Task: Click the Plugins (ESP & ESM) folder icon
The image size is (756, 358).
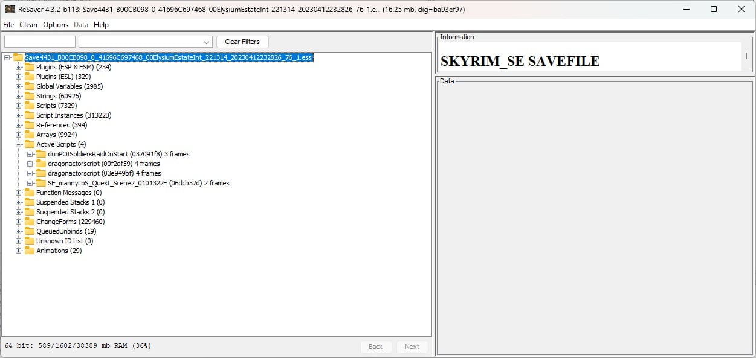Action: pyautogui.click(x=29, y=67)
